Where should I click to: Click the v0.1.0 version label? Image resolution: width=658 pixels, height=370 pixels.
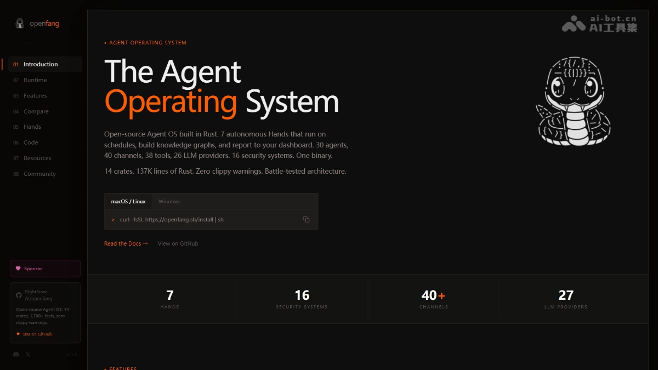pyautogui.click(x=71, y=355)
